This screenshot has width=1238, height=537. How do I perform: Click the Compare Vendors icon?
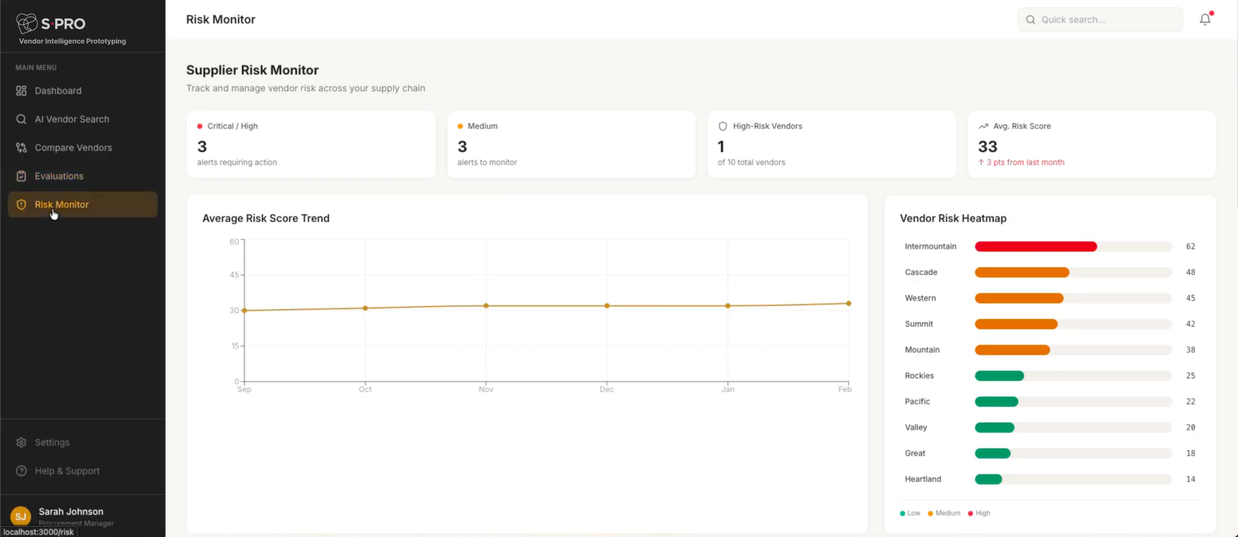tap(21, 148)
